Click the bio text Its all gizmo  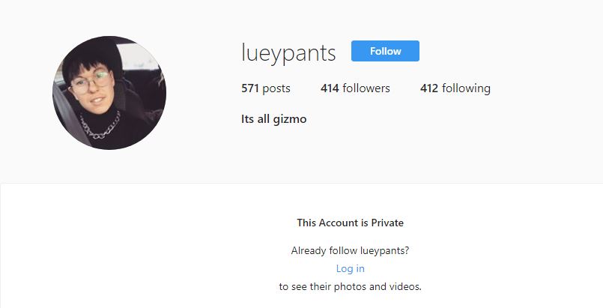pyautogui.click(x=273, y=119)
